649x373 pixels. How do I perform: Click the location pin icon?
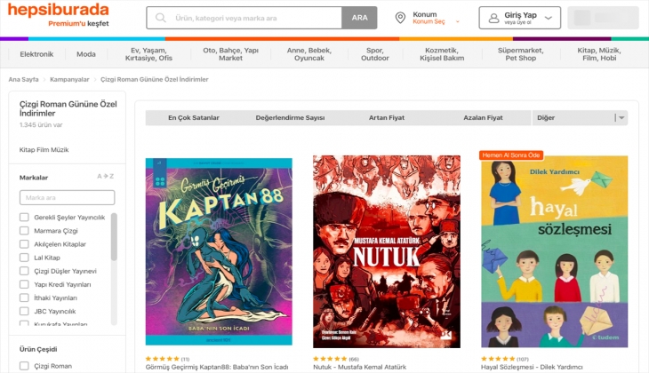click(400, 18)
